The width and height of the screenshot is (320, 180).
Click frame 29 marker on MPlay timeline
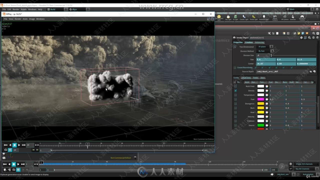(87, 144)
